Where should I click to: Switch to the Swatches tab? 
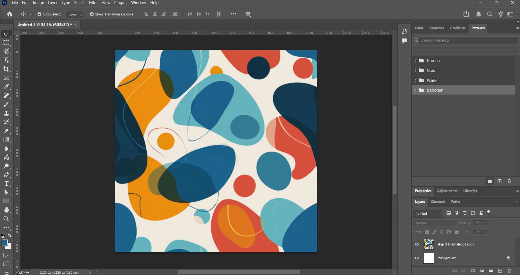pyautogui.click(x=437, y=28)
